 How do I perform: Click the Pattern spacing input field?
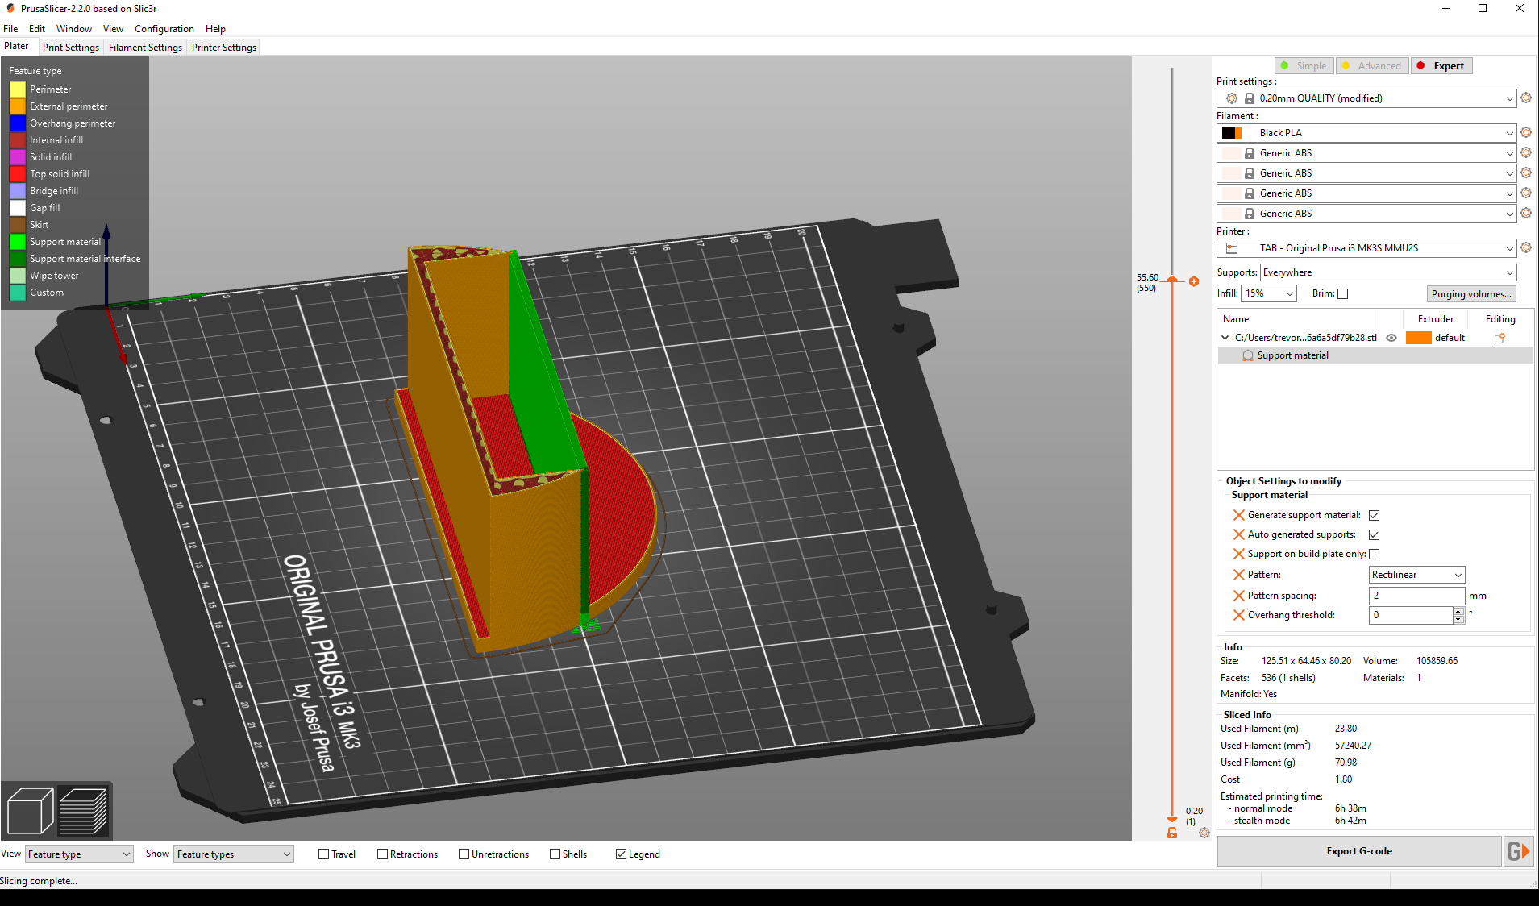click(1416, 596)
